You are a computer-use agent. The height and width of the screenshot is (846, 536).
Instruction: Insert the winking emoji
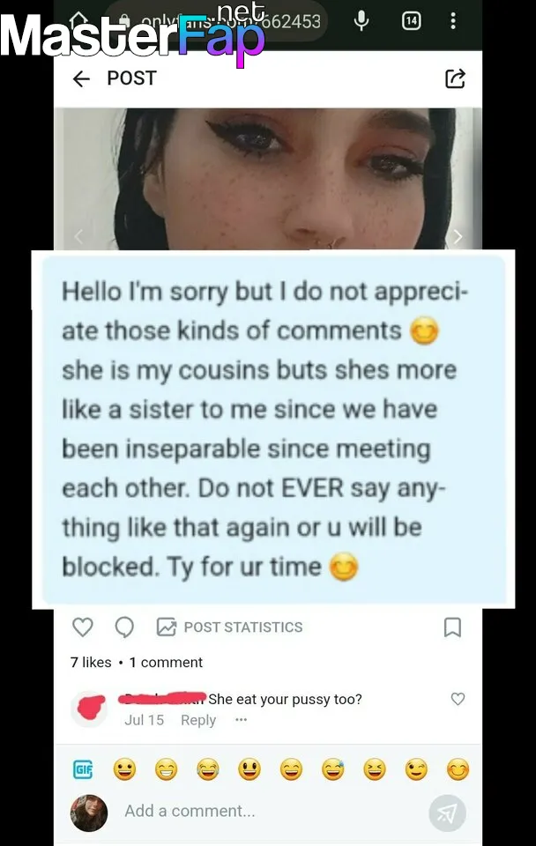(x=416, y=769)
